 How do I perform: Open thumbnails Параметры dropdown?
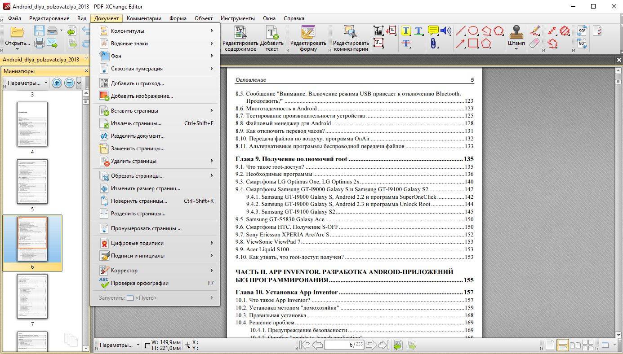coord(27,83)
